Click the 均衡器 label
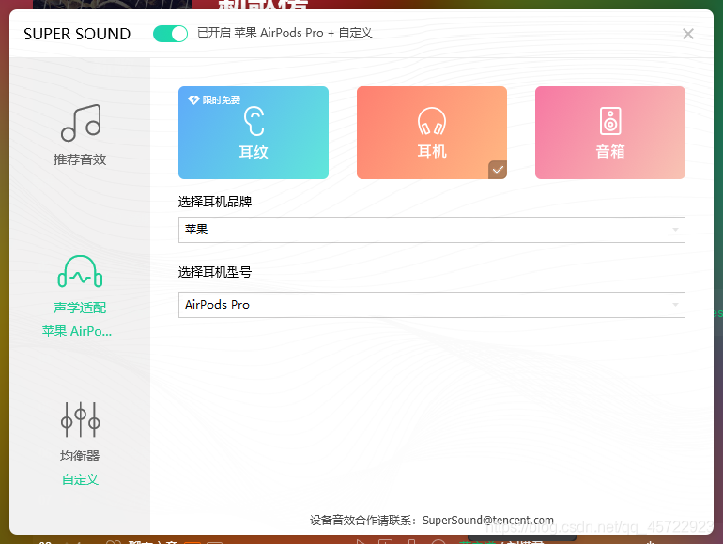Image resolution: width=723 pixels, height=544 pixels. [80, 456]
